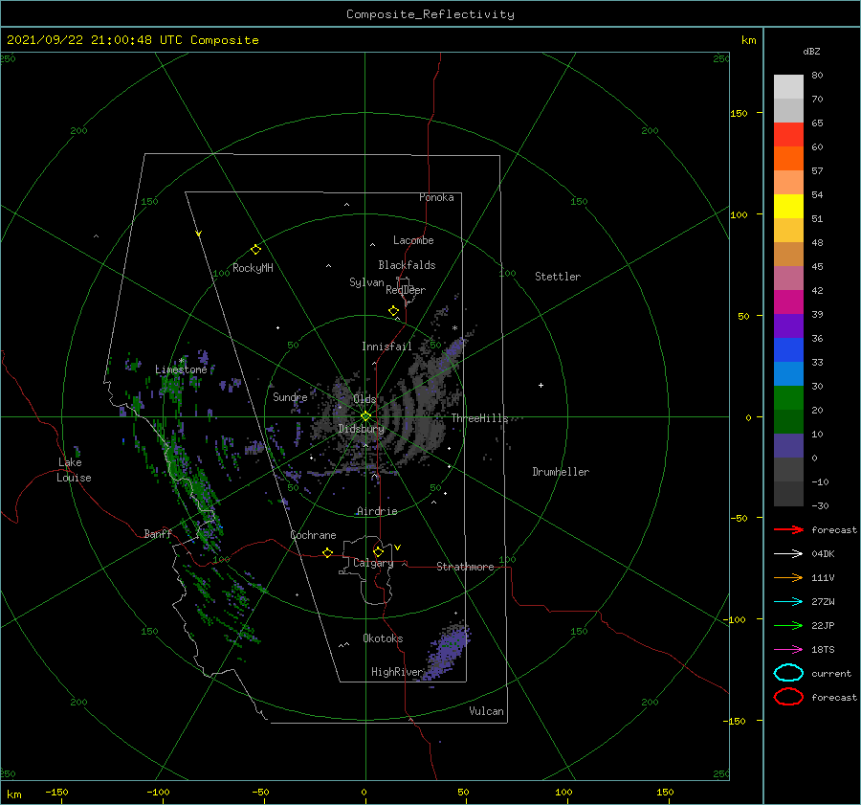Click the Calgary city label

coord(373,563)
